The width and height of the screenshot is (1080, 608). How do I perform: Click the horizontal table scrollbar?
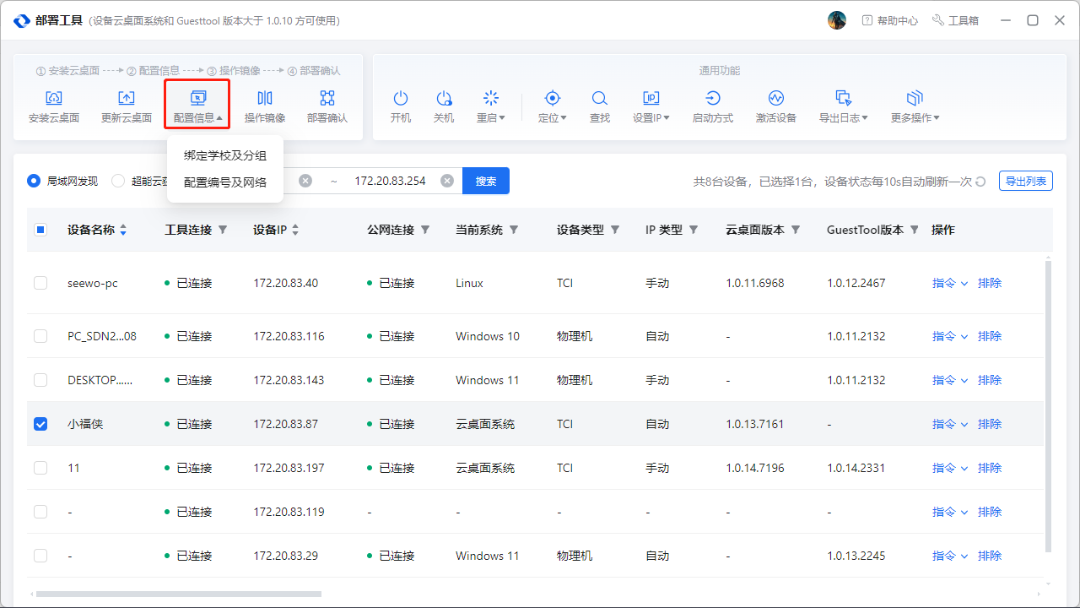coord(179,594)
